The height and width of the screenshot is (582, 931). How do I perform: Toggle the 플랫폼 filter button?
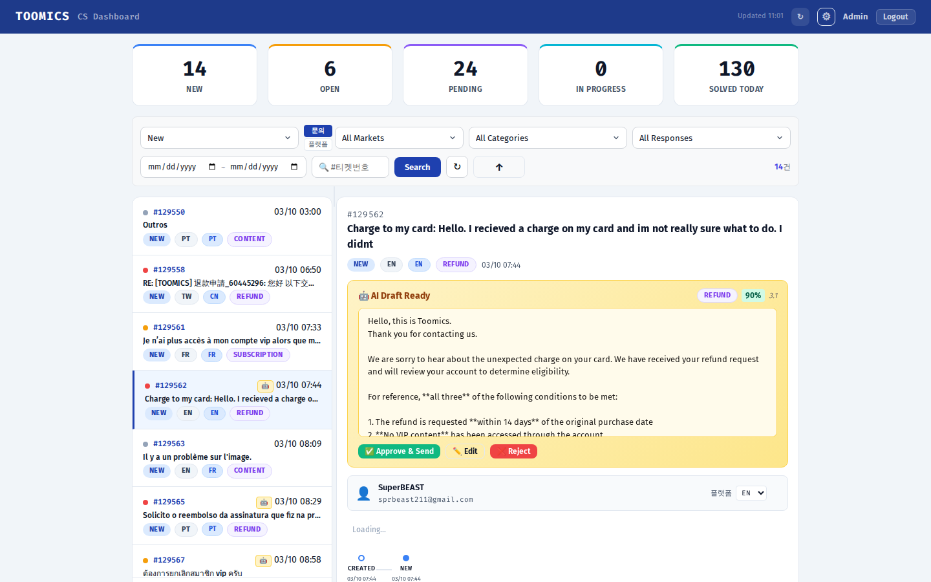(318, 144)
